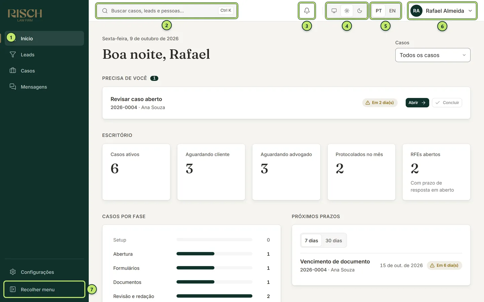
Task: Open Casos in the sidebar
Action: coord(44,70)
